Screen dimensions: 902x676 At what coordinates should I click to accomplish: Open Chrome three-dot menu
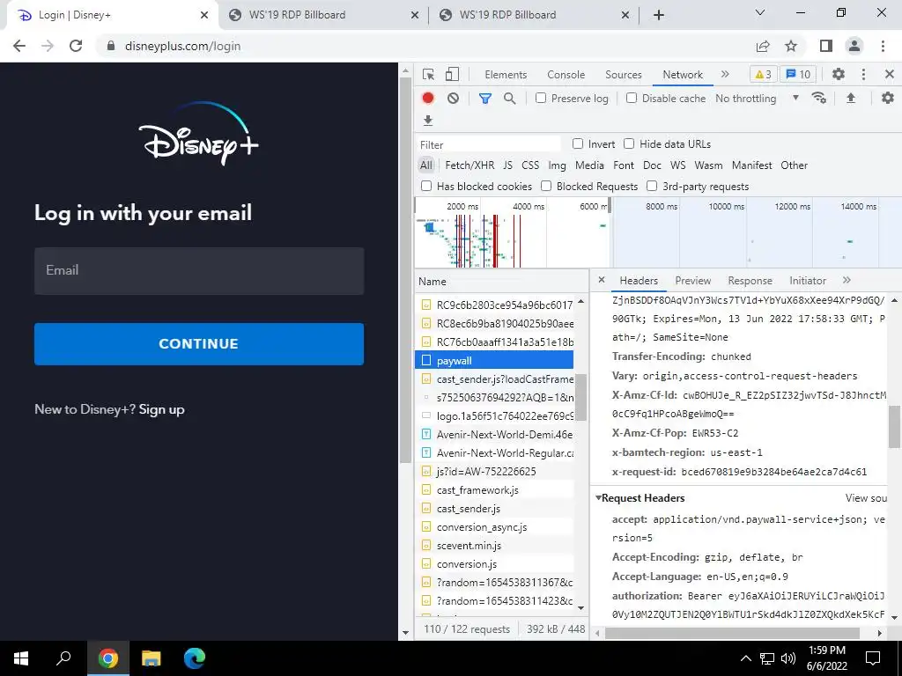(x=883, y=46)
